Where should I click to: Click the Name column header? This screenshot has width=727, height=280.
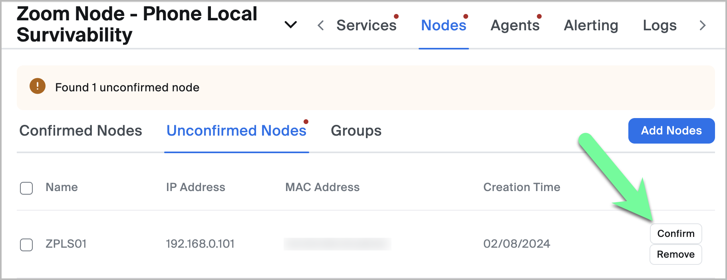(62, 187)
